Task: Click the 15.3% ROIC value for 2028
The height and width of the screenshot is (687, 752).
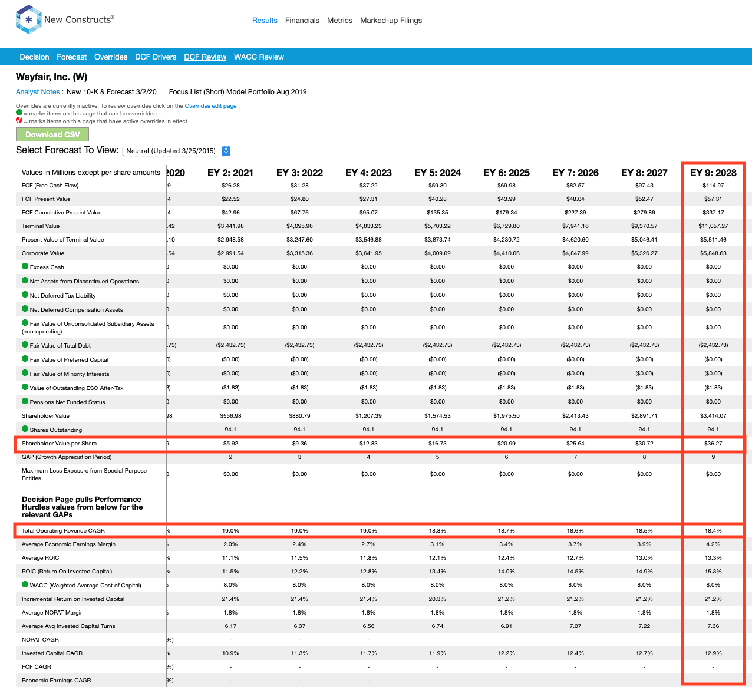Action: click(713, 572)
